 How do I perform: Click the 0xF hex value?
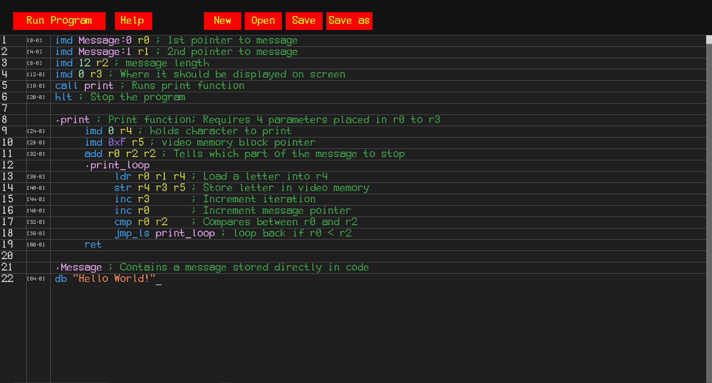point(117,142)
